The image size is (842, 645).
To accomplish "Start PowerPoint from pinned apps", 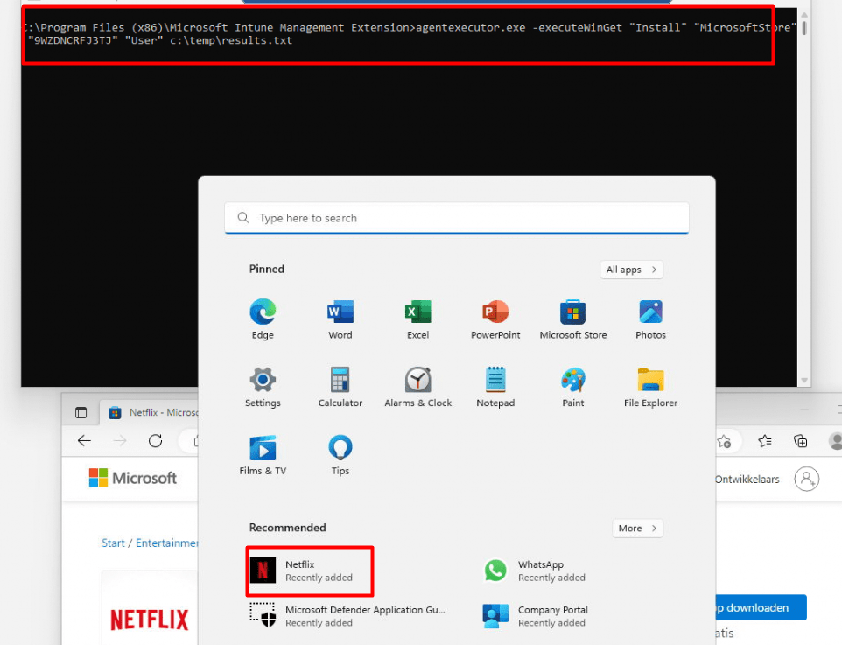I will (x=495, y=319).
